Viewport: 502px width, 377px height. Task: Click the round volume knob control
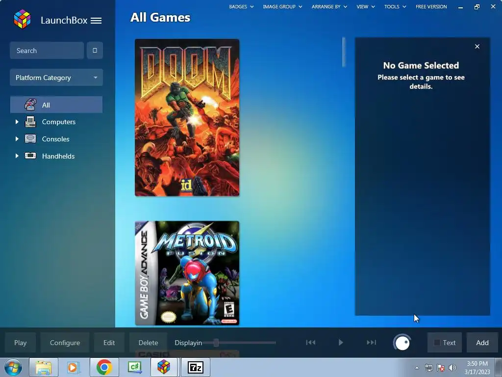point(402,343)
